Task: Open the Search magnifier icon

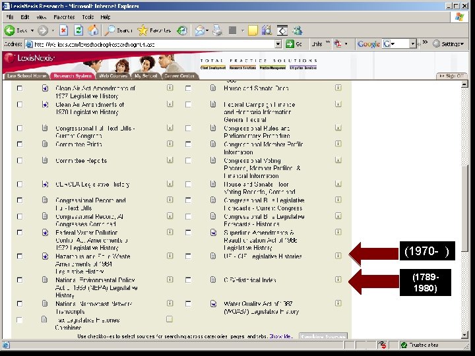Action: (x=110, y=30)
